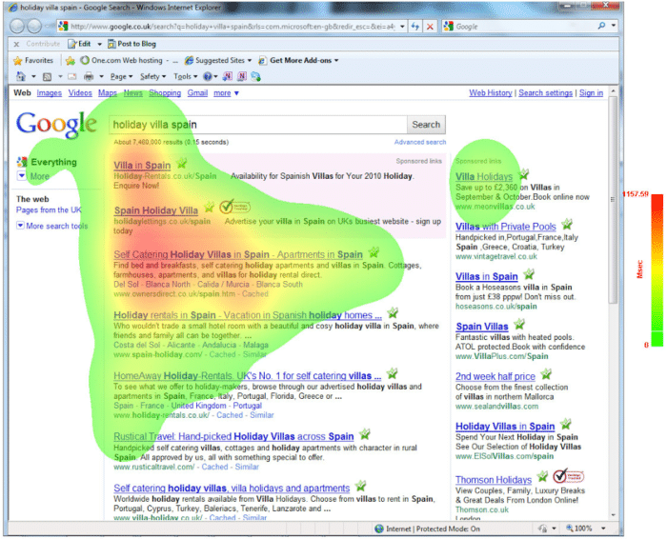Click the browser Back arrow button

tap(17, 26)
